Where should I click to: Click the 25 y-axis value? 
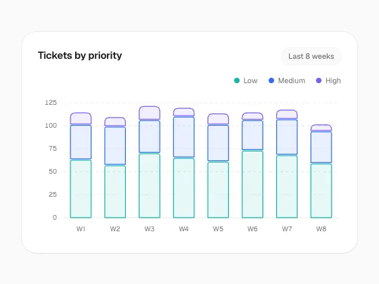[x=53, y=195]
